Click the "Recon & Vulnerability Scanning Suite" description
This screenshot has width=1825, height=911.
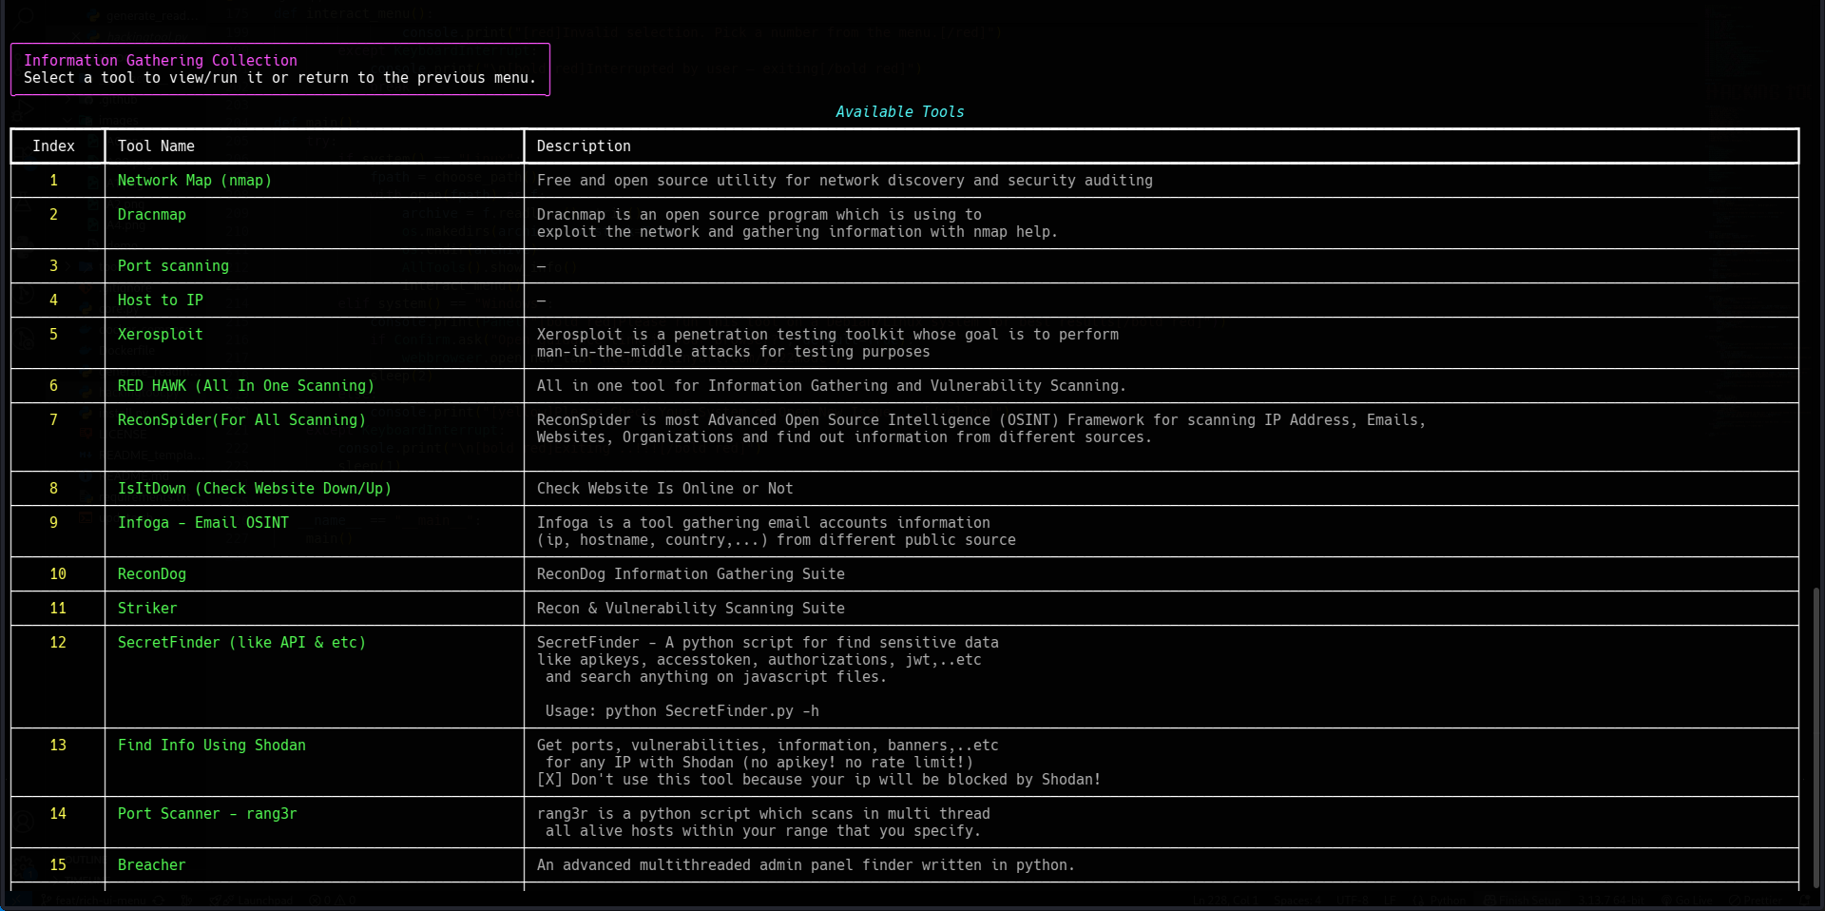click(x=691, y=609)
